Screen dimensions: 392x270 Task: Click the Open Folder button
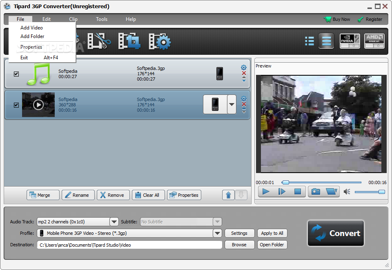coord(272,245)
